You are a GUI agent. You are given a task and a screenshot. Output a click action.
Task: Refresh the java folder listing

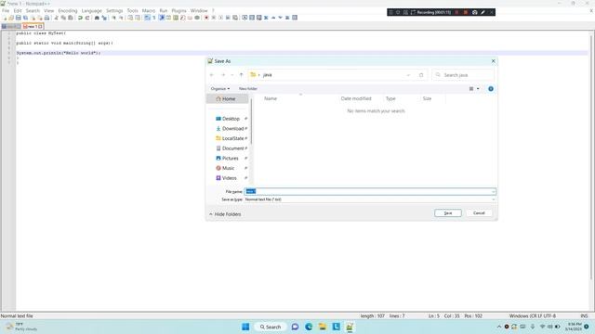coord(421,75)
